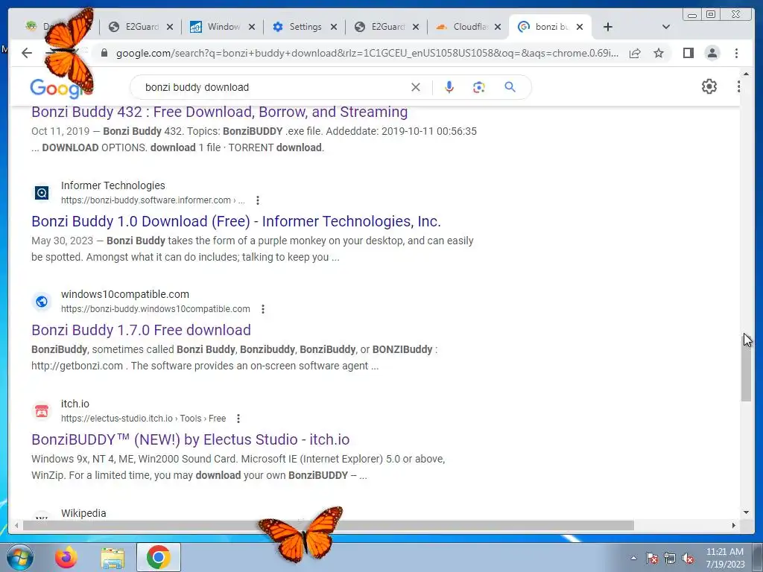
Task: Open more options for itch.io result
Action: (x=238, y=419)
